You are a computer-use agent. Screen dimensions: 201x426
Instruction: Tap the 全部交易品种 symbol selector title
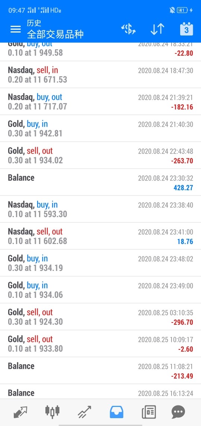[55, 34]
